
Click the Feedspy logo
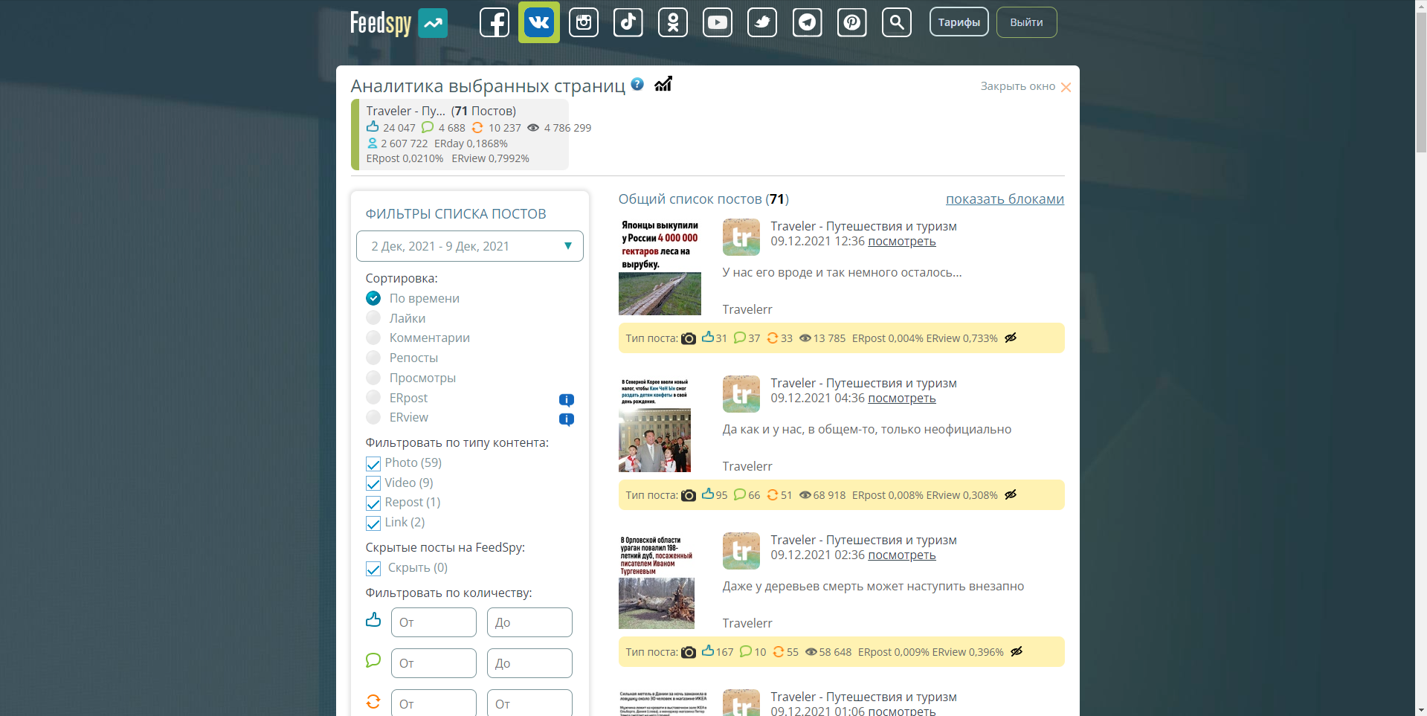[x=399, y=23]
